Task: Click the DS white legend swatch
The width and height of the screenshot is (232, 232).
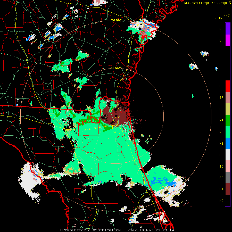Action: (x=228, y=155)
